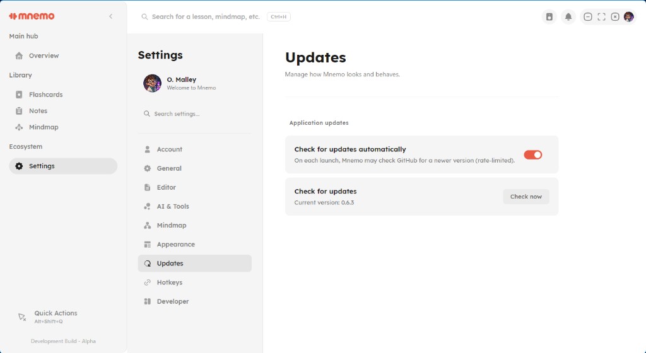Click the Mnemo logo
Viewport: 646px width, 353px height.
(x=32, y=16)
